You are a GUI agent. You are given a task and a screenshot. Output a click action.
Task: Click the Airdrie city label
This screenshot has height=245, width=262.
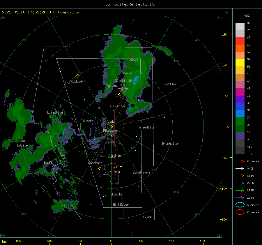coord(115,156)
